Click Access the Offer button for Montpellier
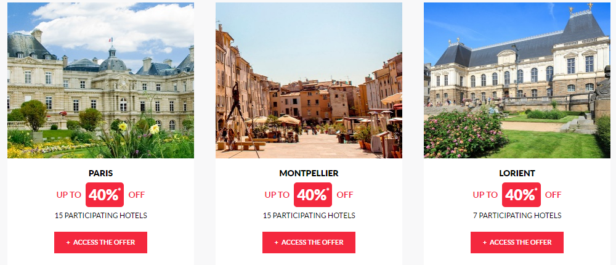This screenshot has height=265, width=616. pyautogui.click(x=309, y=242)
